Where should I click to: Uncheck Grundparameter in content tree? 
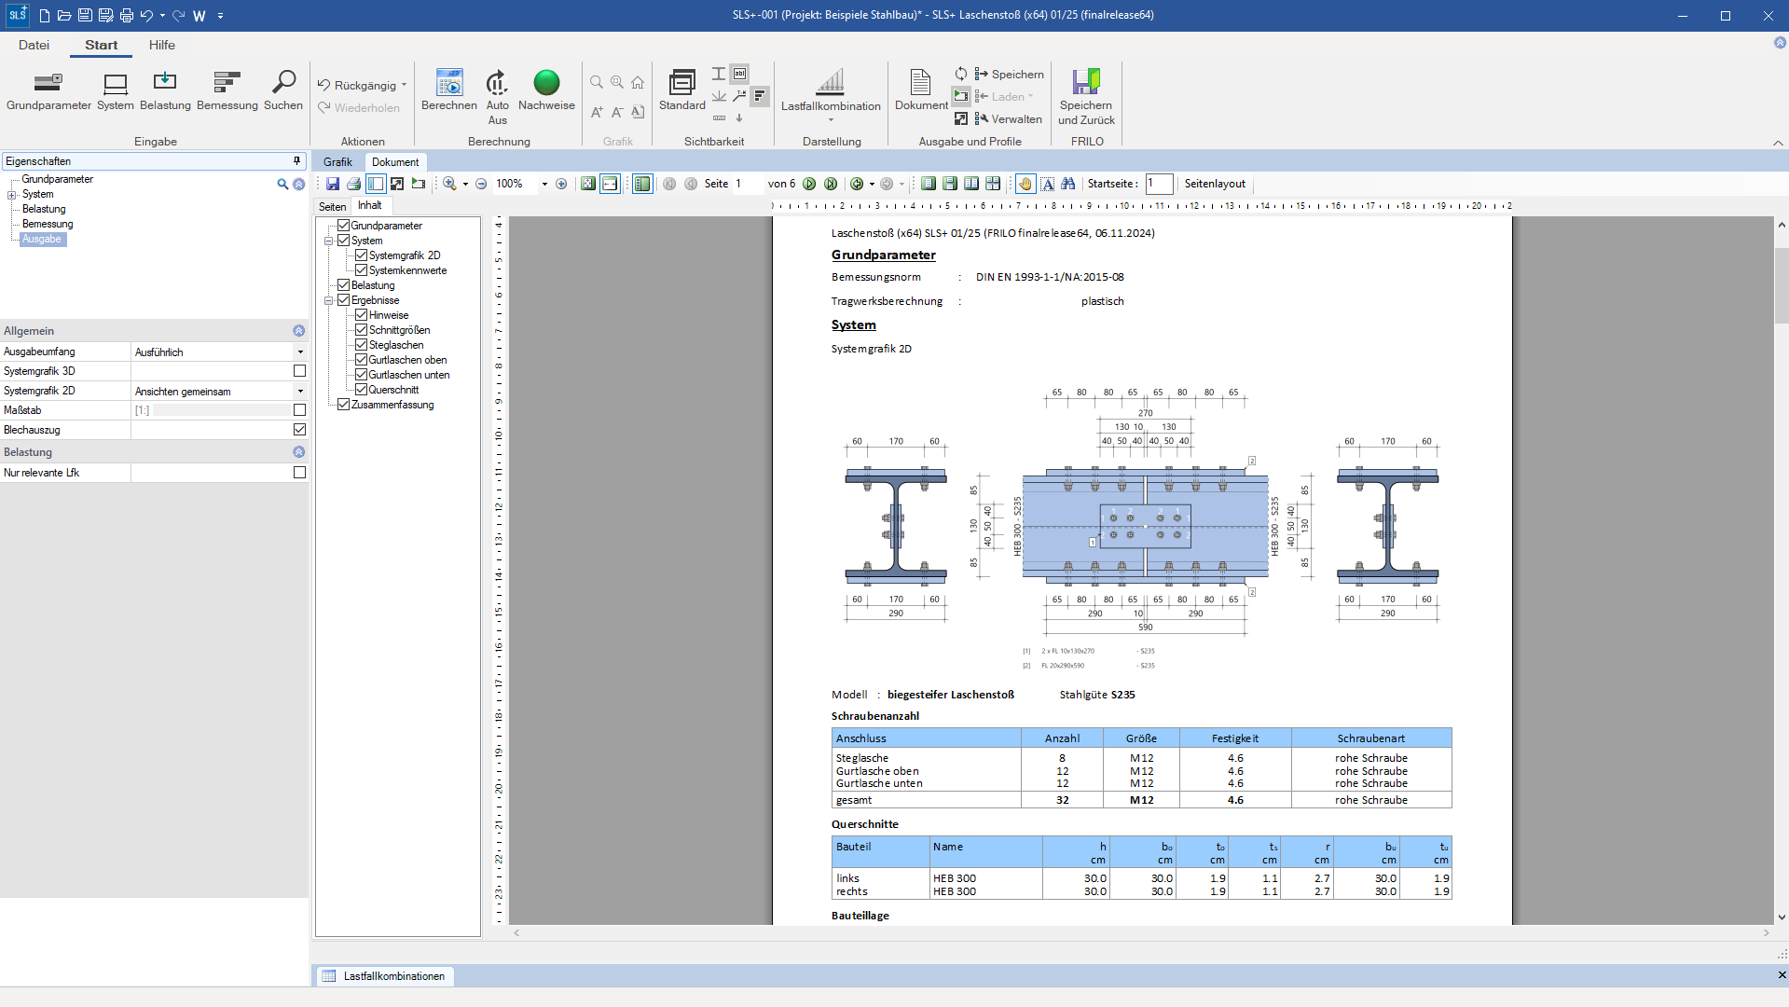click(x=344, y=226)
